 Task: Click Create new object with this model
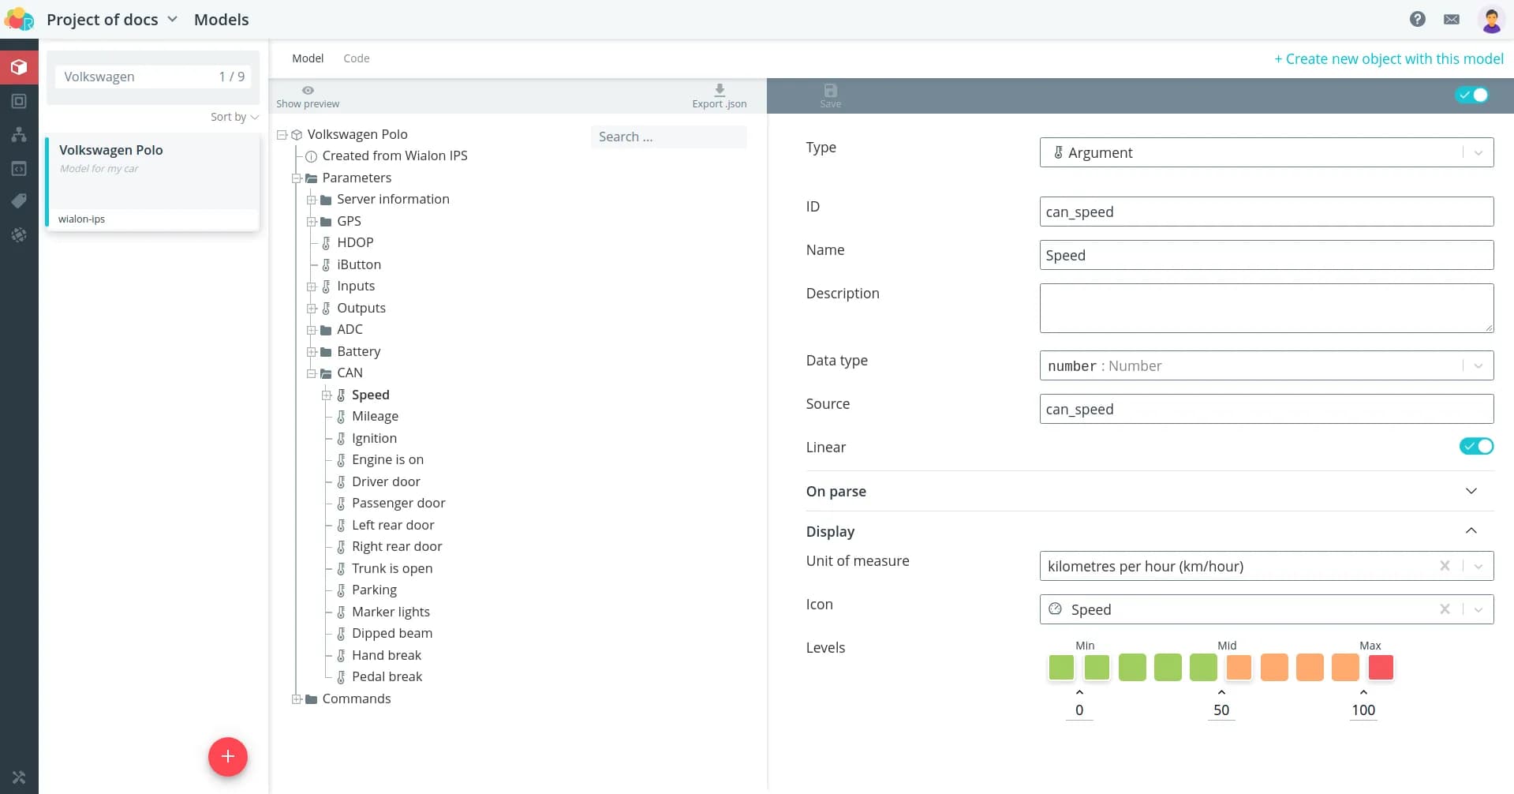point(1389,58)
